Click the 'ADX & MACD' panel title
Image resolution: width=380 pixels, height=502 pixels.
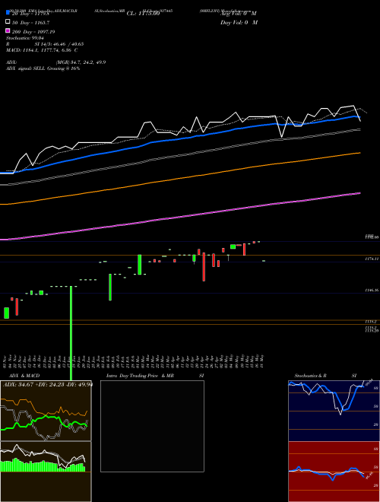point(24,376)
